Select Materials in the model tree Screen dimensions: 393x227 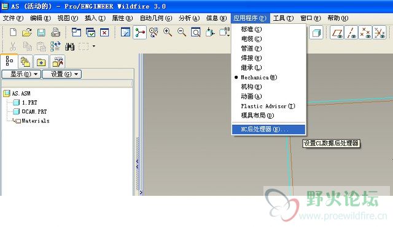pos(31,121)
